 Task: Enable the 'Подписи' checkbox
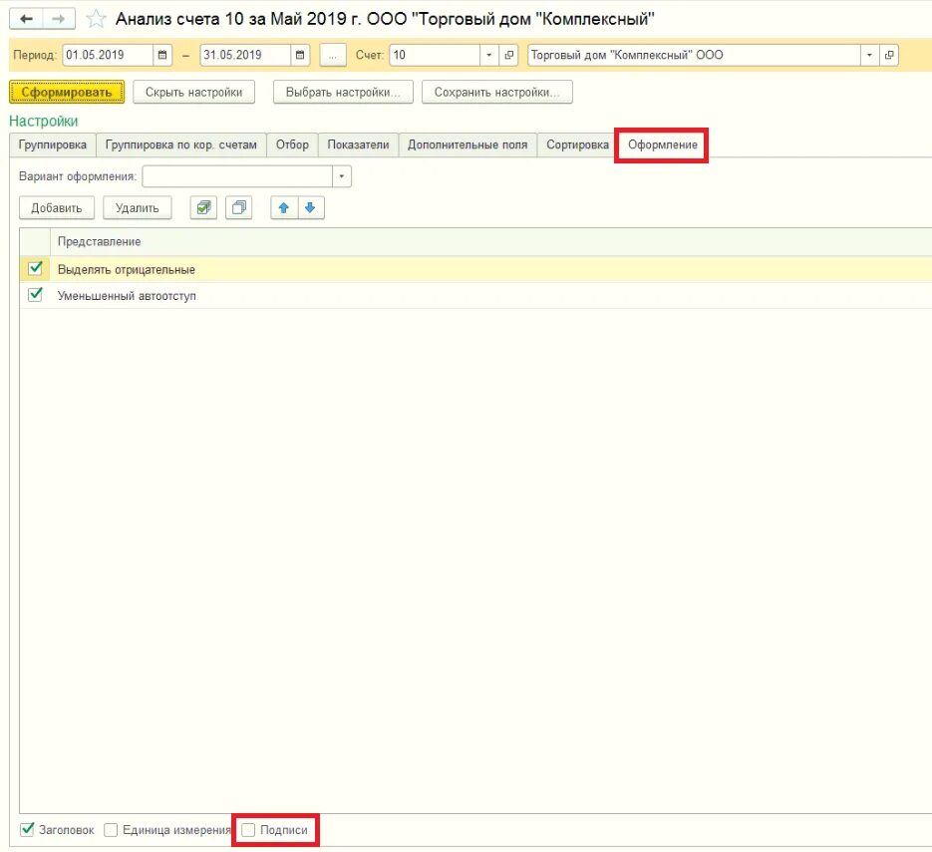[248, 830]
